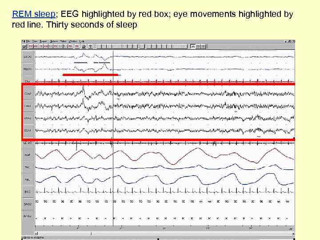Select the O2A1 EEG channel label

[x=28, y=130]
